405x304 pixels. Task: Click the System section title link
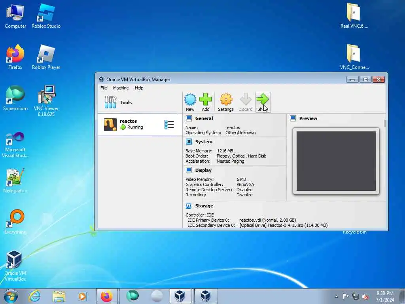coord(204,142)
